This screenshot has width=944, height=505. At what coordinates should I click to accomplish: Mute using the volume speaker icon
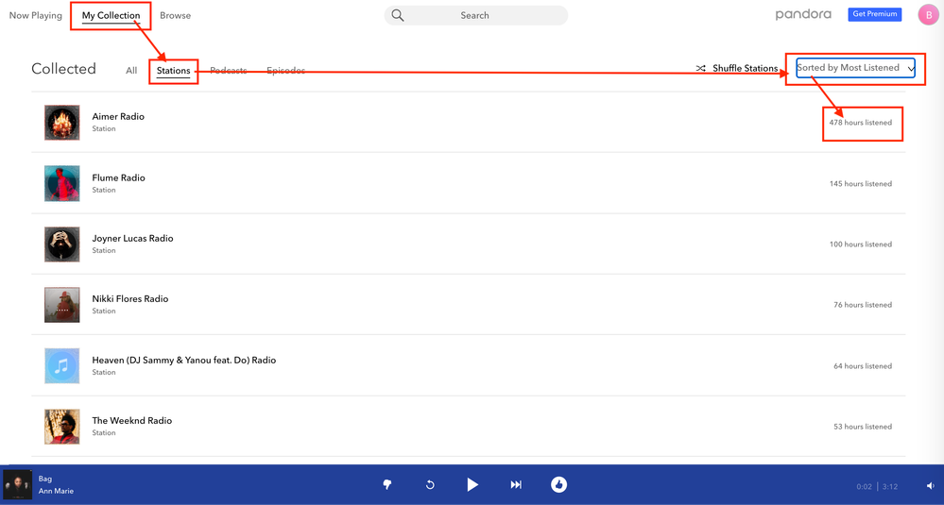point(930,486)
